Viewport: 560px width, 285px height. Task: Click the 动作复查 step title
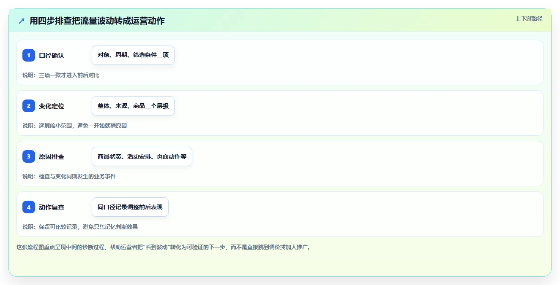[52, 207]
